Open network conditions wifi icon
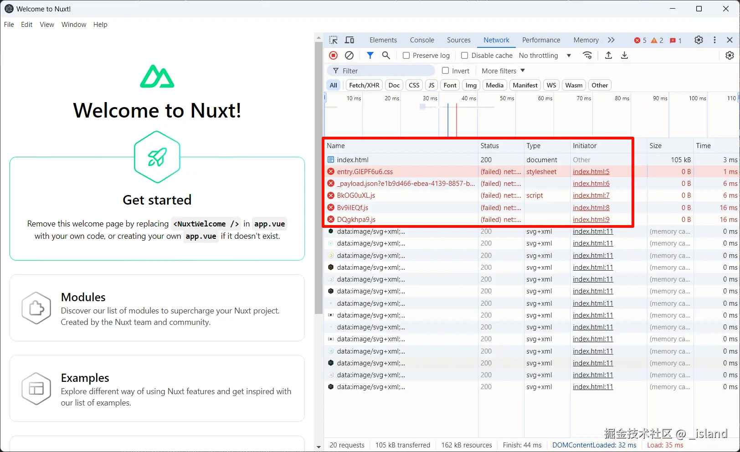Image resolution: width=740 pixels, height=452 pixels. pyautogui.click(x=587, y=55)
